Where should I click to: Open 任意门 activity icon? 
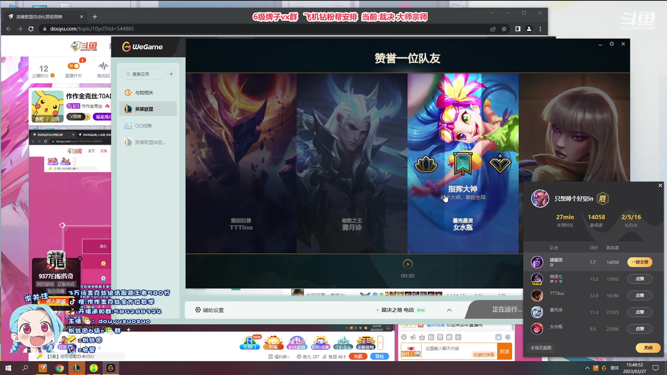pyautogui.click(x=249, y=342)
